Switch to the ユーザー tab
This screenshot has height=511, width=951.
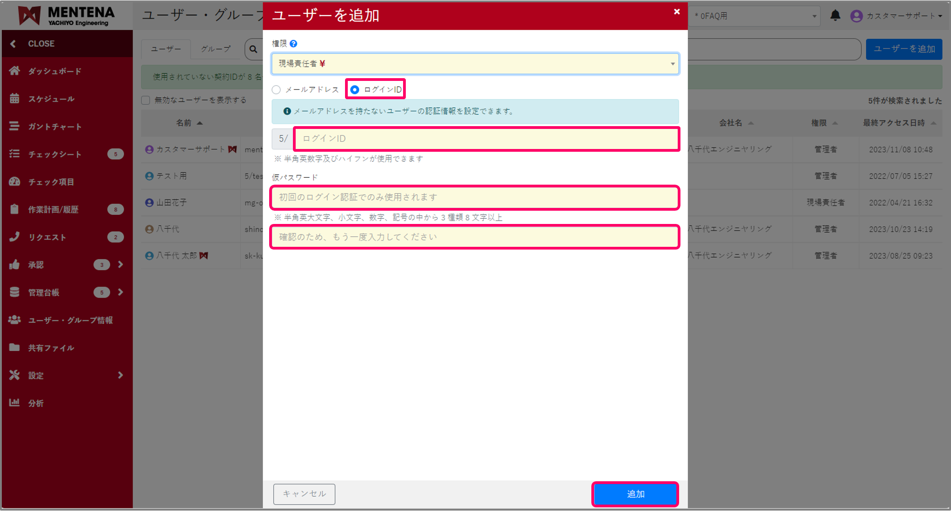coord(165,49)
